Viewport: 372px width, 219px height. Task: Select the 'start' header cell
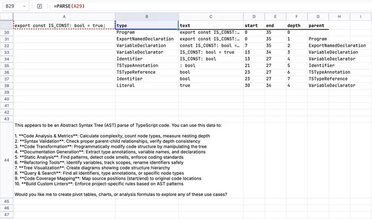254,25
